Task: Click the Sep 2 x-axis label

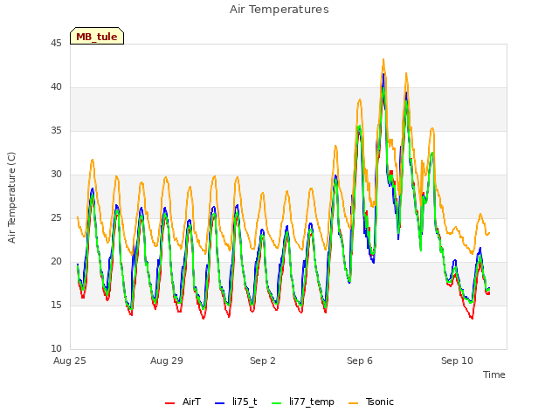Action: tap(263, 361)
